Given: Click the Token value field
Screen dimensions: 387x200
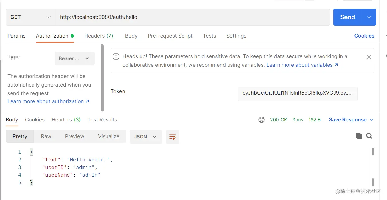Looking at the screenshot, I should click(298, 93).
